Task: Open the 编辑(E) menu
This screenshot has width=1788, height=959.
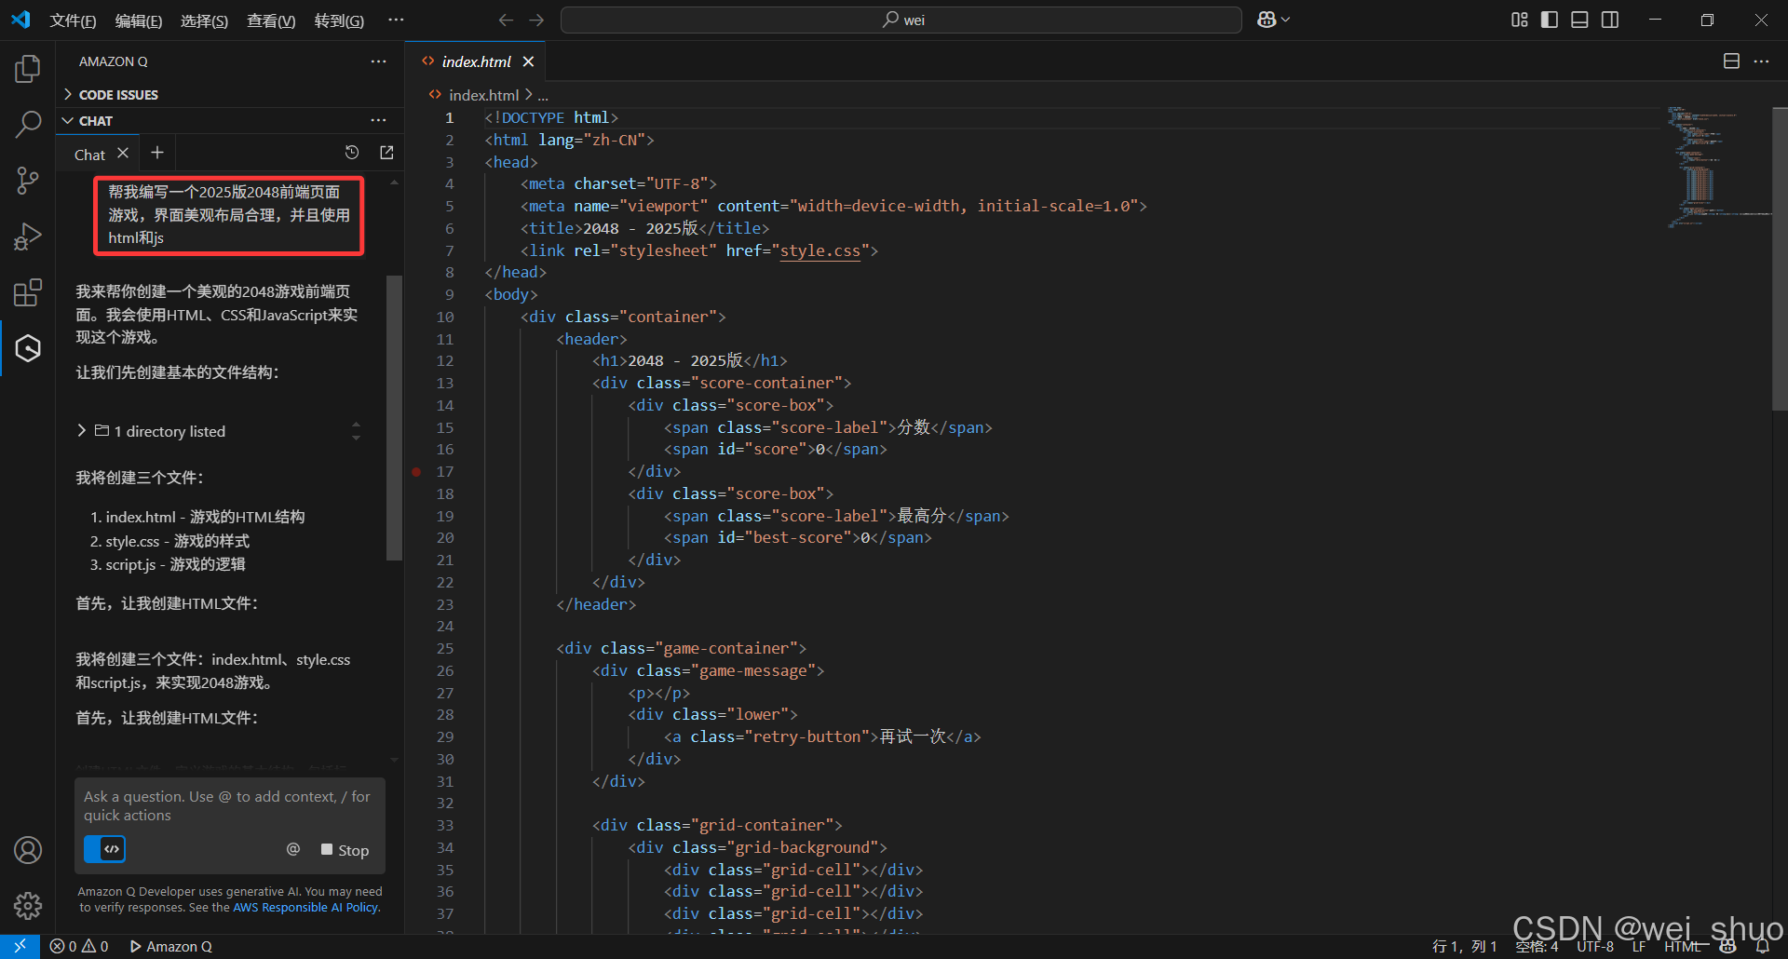Action: click(x=139, y=20)
